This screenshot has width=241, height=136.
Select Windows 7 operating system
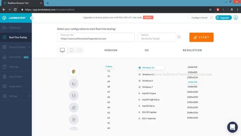coord(146,87)
